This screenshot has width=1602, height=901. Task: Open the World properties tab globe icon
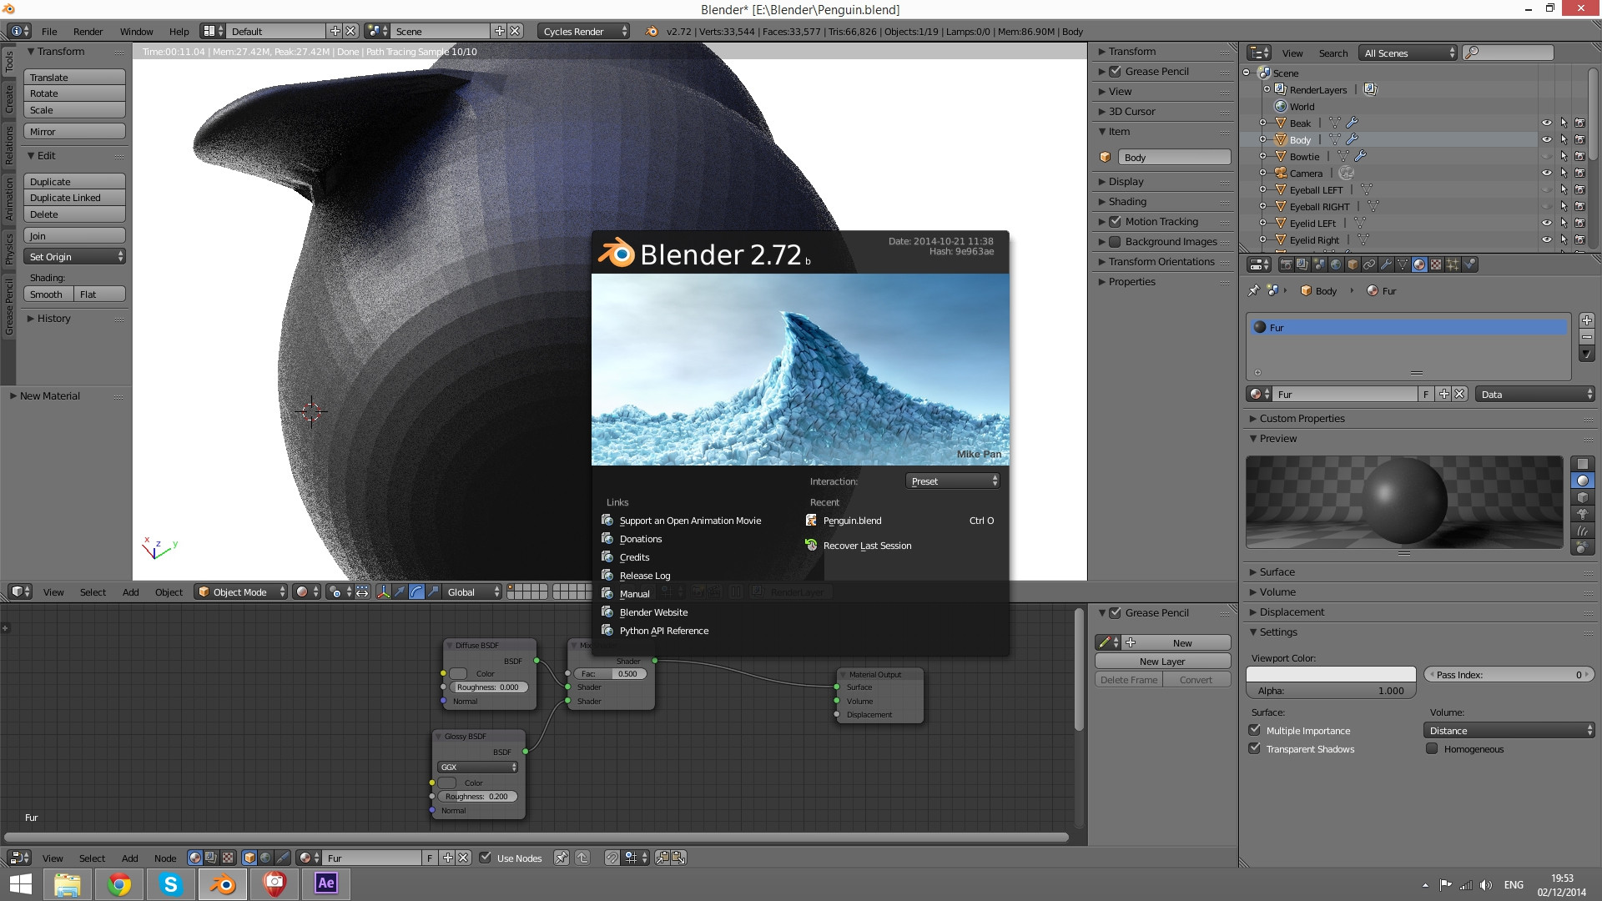(x=1336, y=264)
